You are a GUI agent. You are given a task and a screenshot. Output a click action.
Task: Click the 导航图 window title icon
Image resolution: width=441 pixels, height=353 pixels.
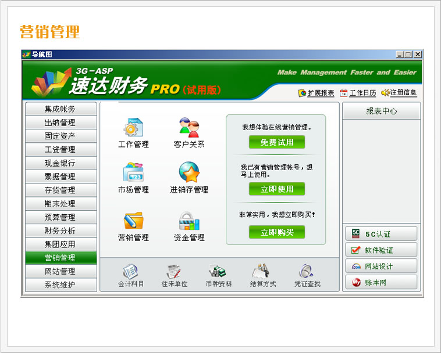pyautogui.click(x=26, y=54)
